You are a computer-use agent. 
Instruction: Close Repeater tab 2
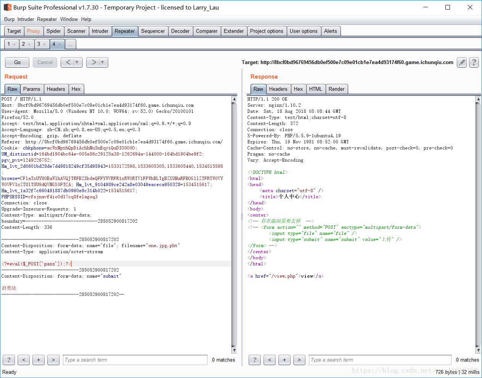tap(29, 44)
